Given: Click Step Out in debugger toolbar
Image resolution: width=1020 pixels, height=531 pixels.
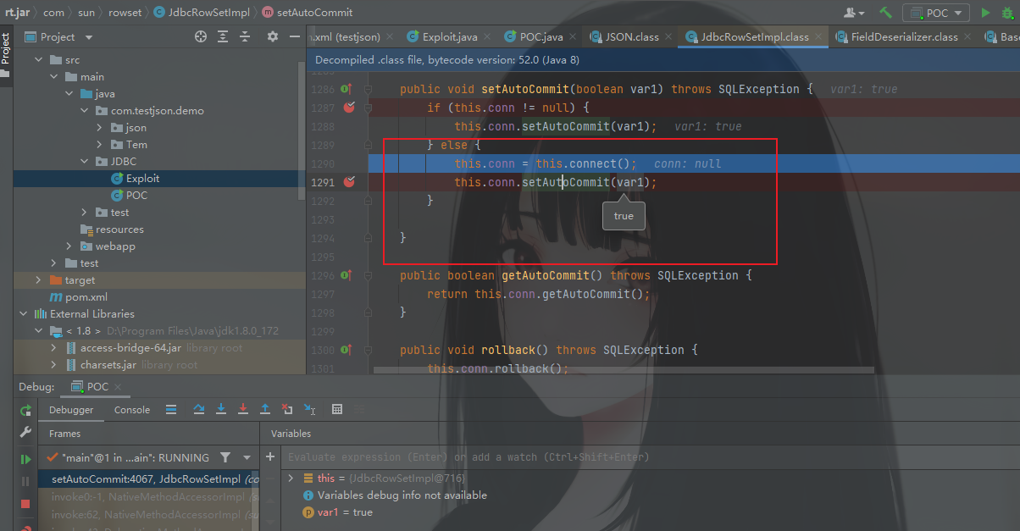Looking at the screenshot, I should pyautogui.click(x=265, y=410).
